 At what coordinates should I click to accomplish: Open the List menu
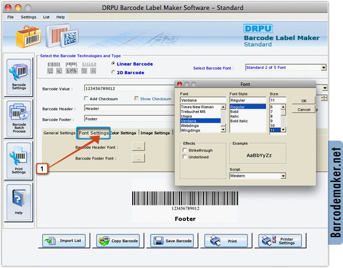[x=46, y=17]
